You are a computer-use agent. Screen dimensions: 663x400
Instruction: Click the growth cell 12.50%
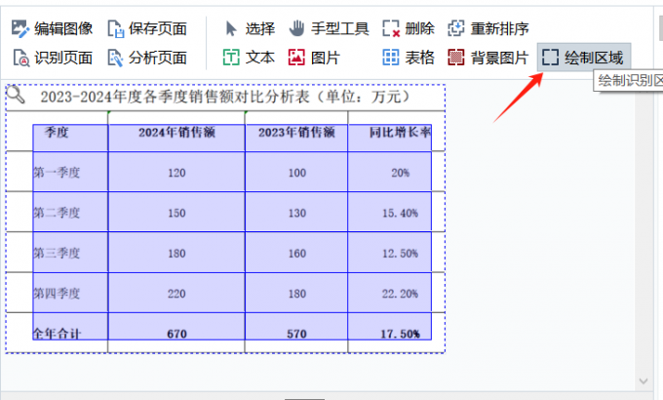(x=390, y=253)
